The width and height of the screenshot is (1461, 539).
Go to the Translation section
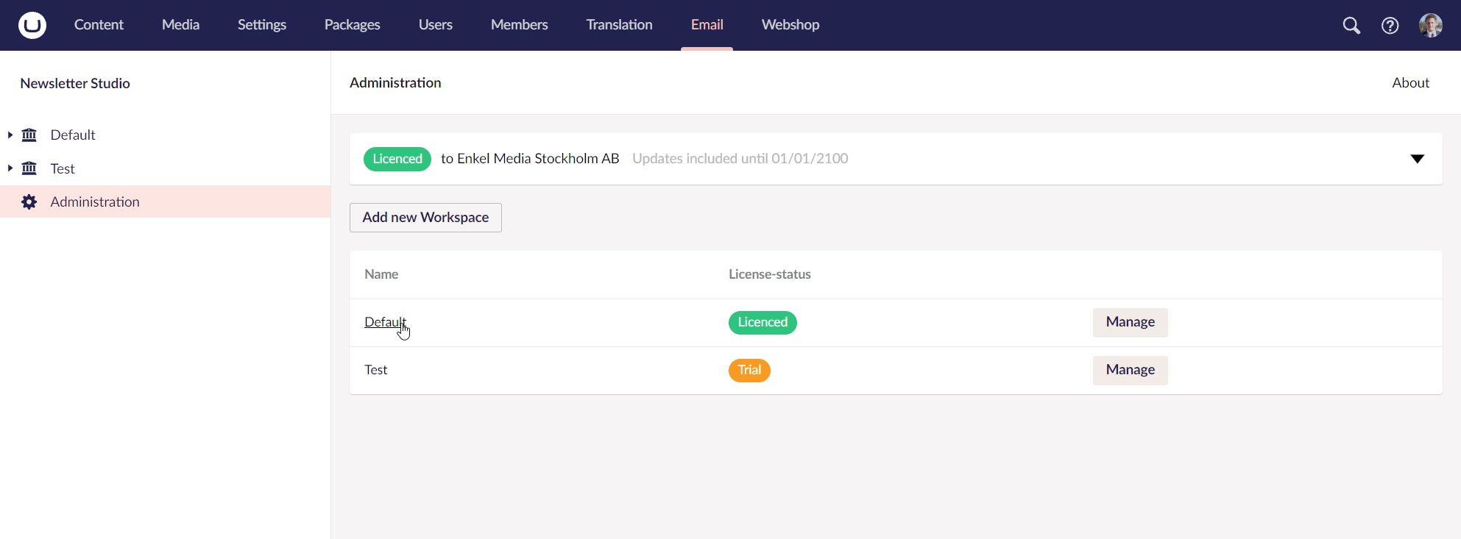619,25
